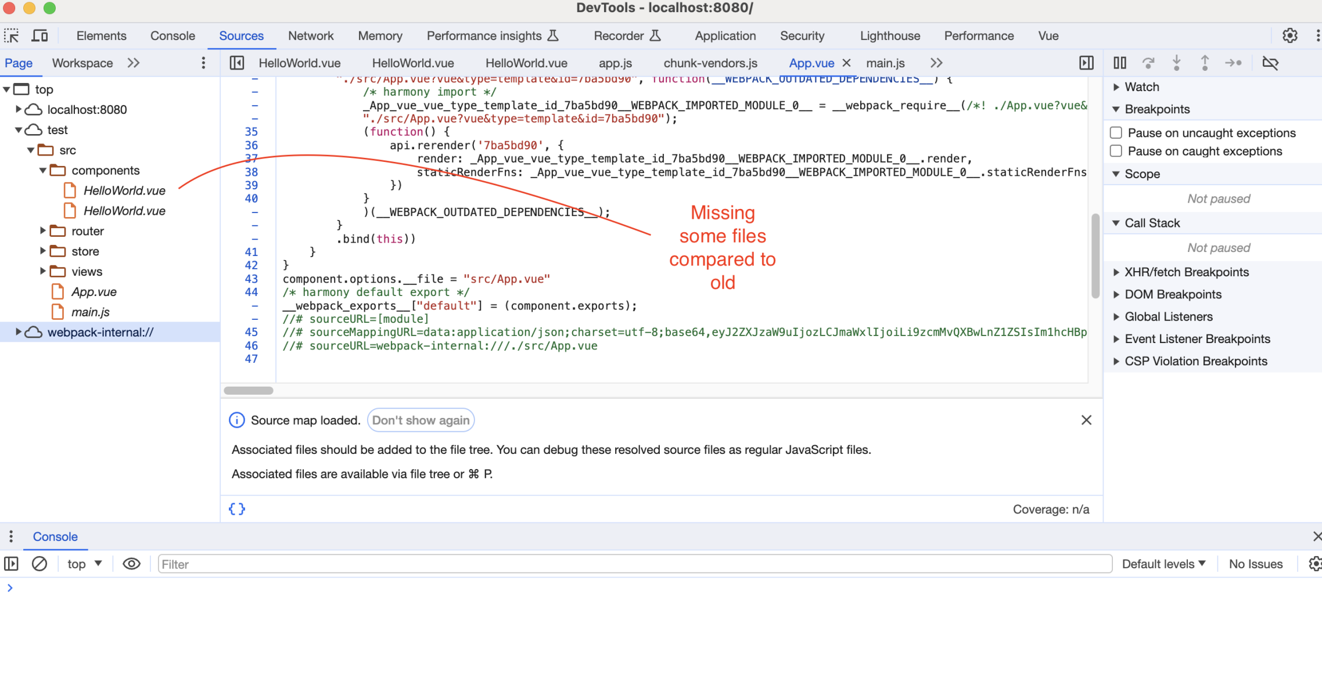Click the Pretty print braces icon
1322x678 pixels.
click(236, 509)
